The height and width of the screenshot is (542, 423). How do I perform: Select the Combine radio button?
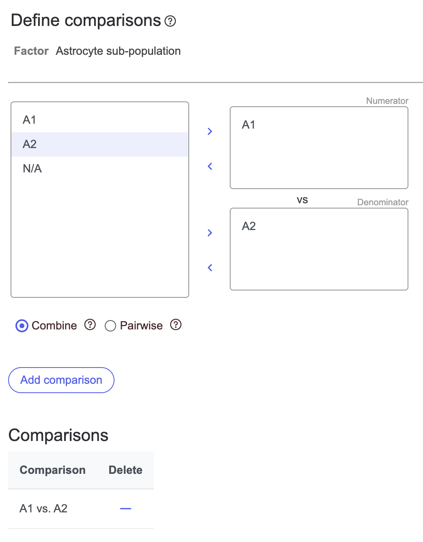coord(22,326)
